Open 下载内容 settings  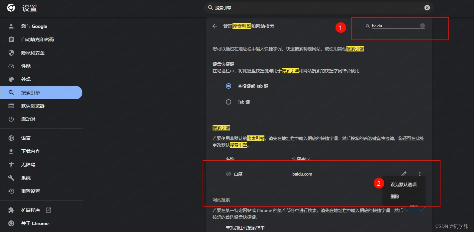point(31,151)
